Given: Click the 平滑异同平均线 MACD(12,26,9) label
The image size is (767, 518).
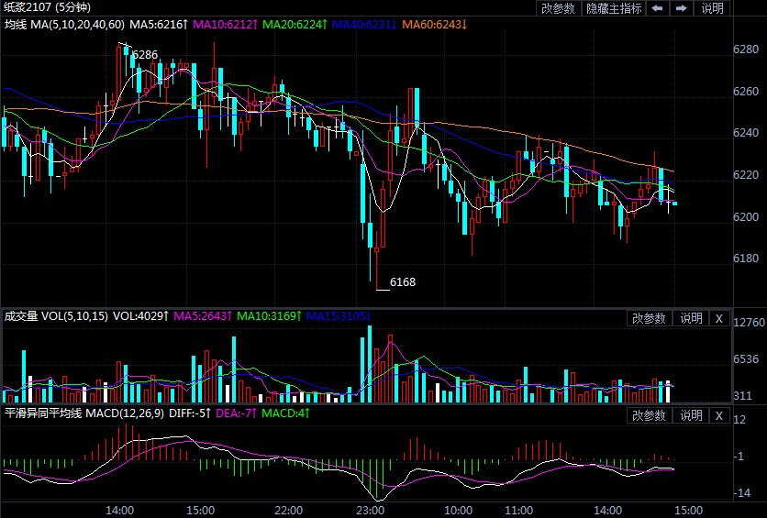Looking at the screenshot, I should coord(84,413).
